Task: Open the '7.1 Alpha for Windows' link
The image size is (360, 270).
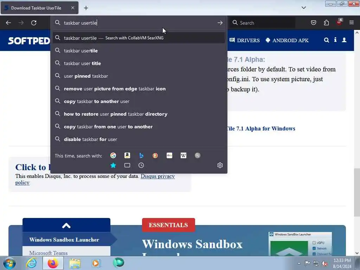Action: (261, 129)
